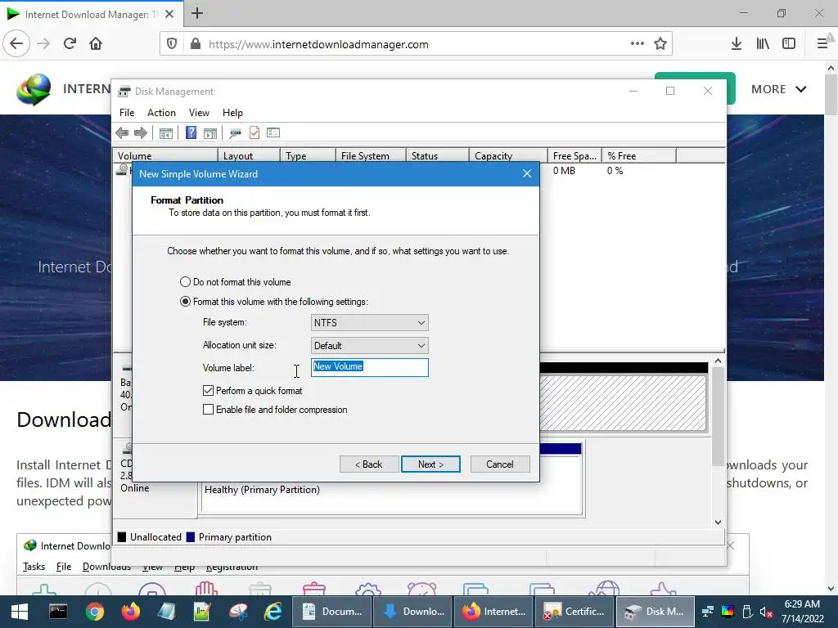This screenshot has width=838, height=628.
Task: Open a new browser tab with plus
Action: coord(197,13)
